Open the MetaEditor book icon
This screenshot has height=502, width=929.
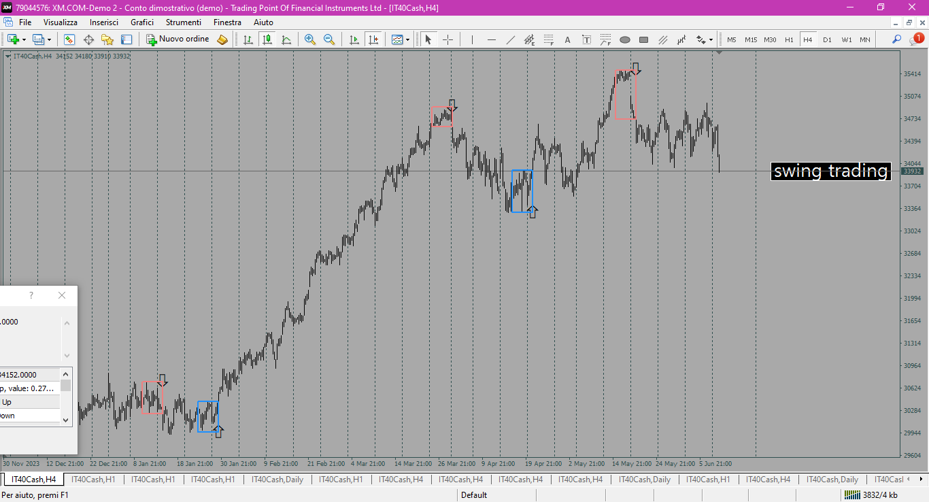[222, 39]
